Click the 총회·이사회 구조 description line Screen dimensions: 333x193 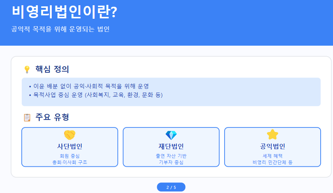tap(70, 162)
